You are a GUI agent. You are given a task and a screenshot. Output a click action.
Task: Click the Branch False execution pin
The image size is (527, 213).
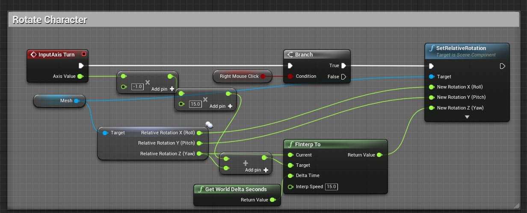[343, 77]
